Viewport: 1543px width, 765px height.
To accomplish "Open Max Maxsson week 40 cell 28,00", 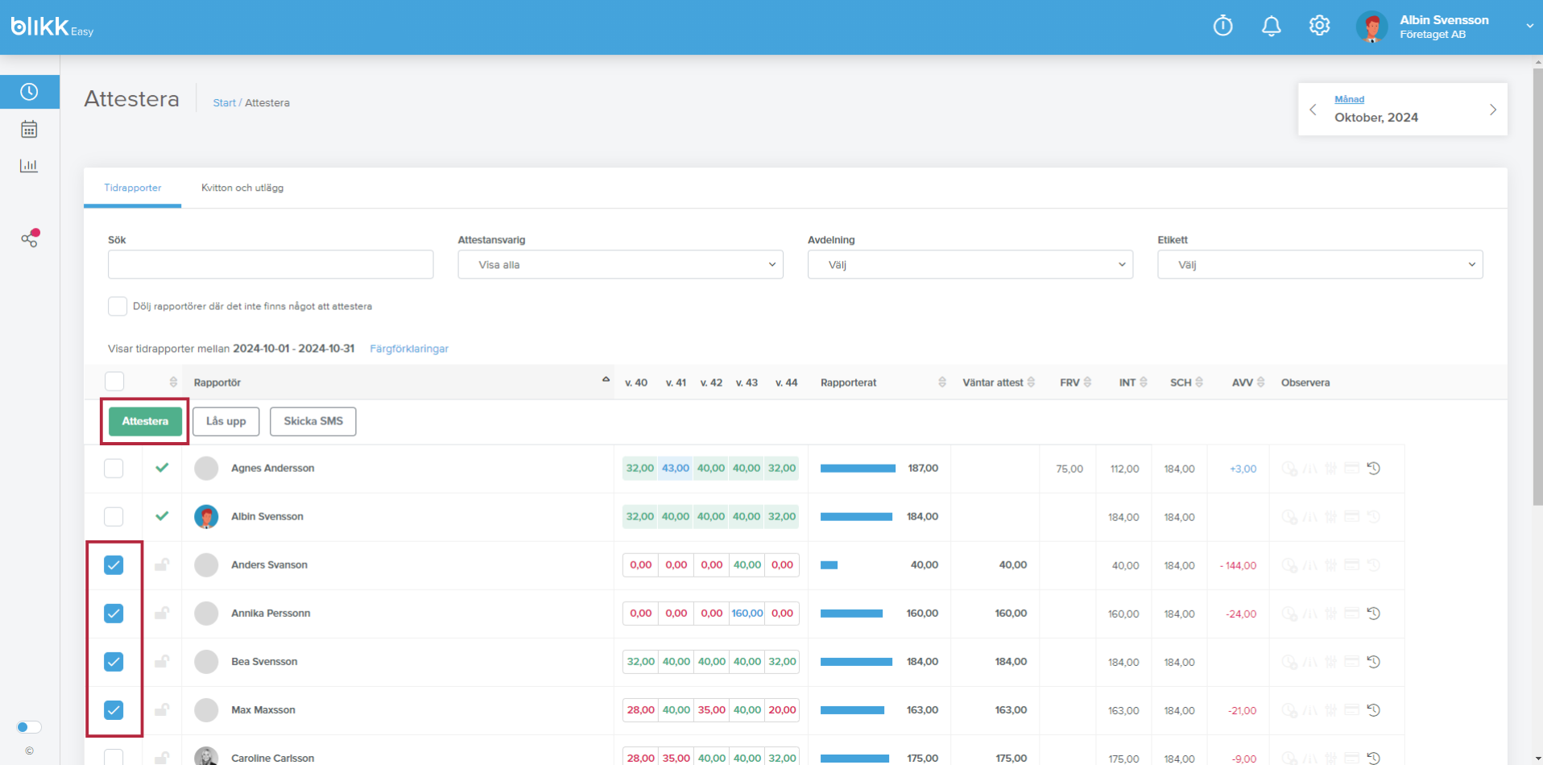I will tap(641, 709).
